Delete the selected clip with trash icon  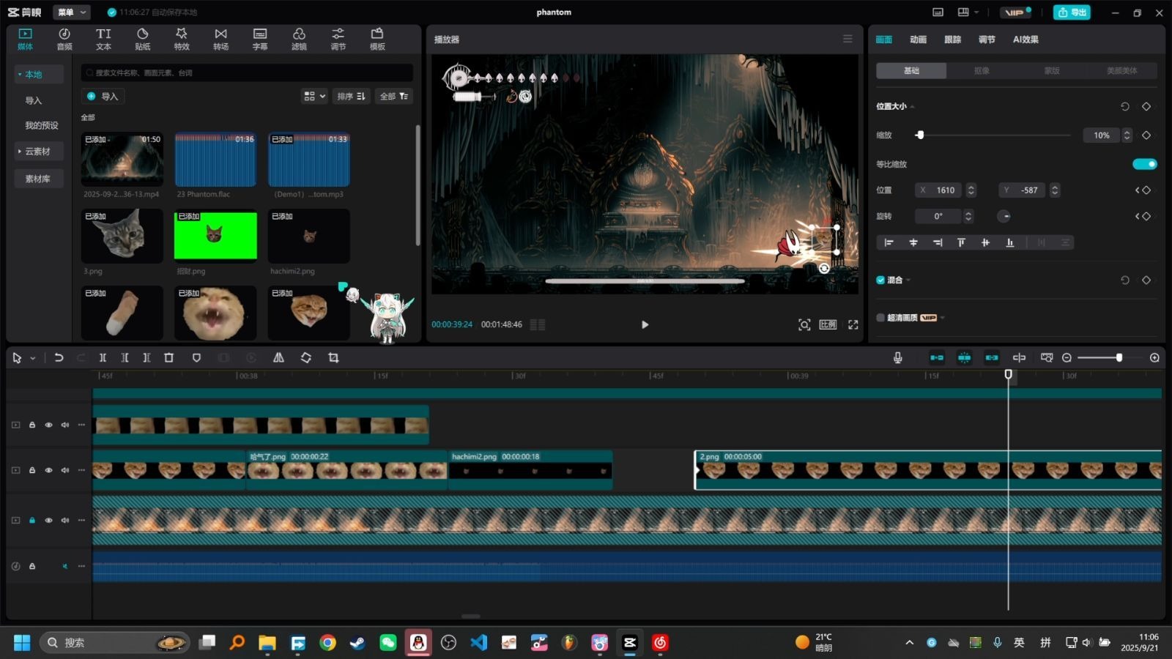(168, 357)
